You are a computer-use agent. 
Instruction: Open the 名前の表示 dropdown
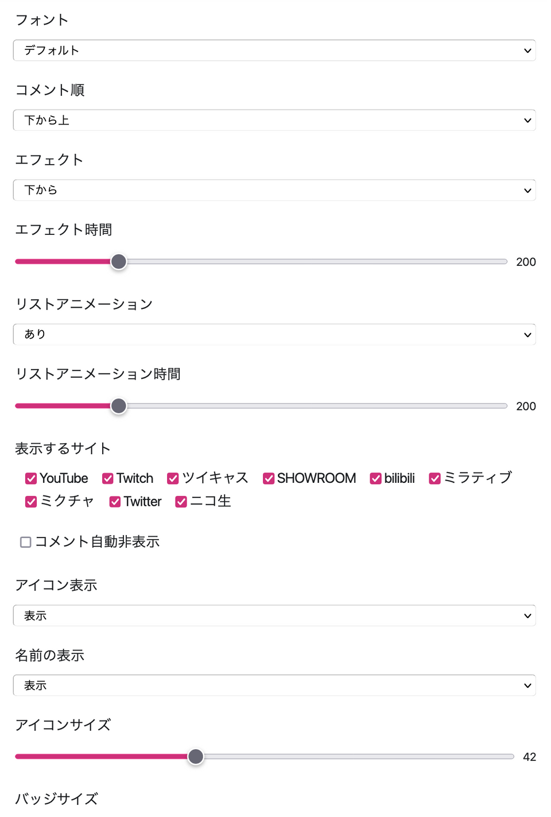(274, 686)
